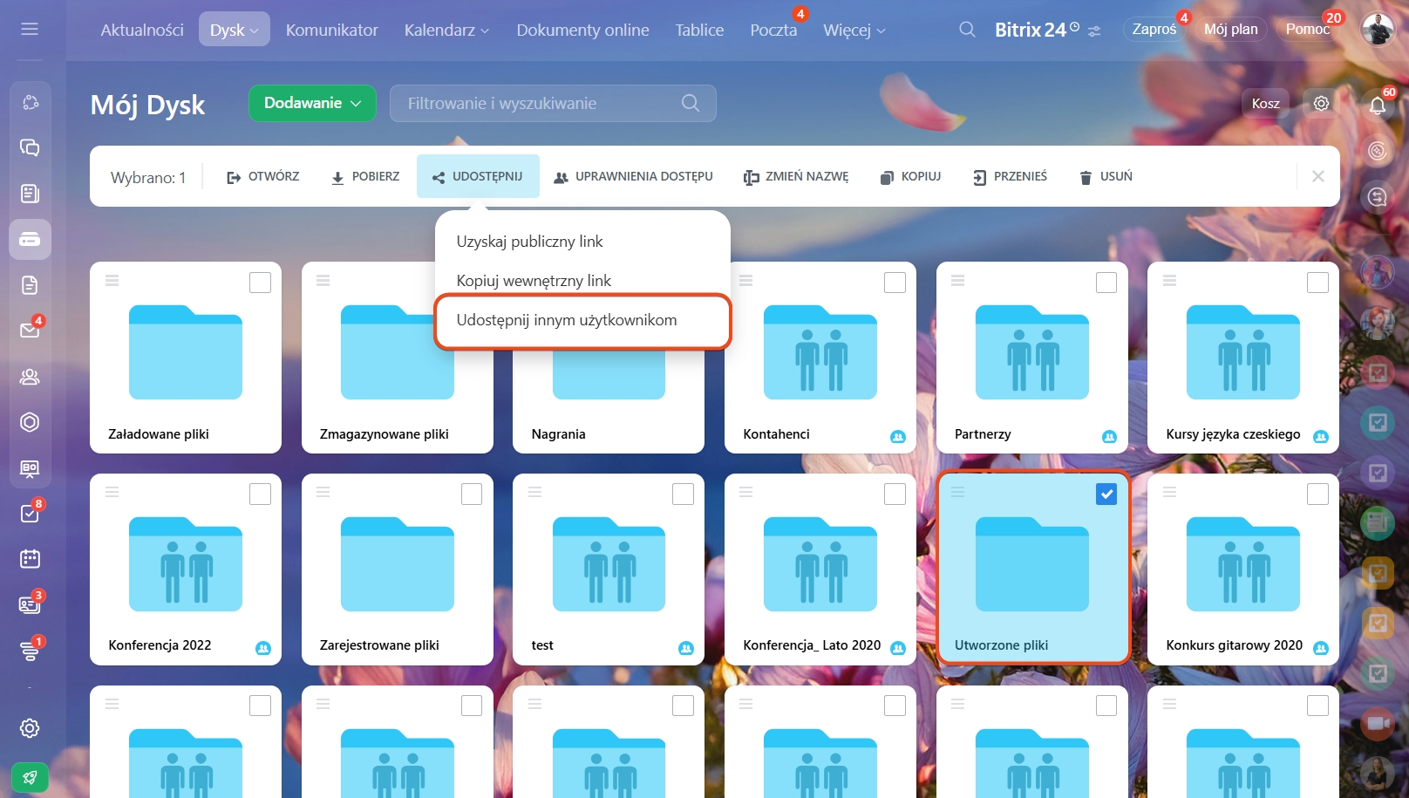Open notifications bell with badge 60
Image resolution: width=1409 pixels, height=798 pixels.
(x=1378, y=106)
